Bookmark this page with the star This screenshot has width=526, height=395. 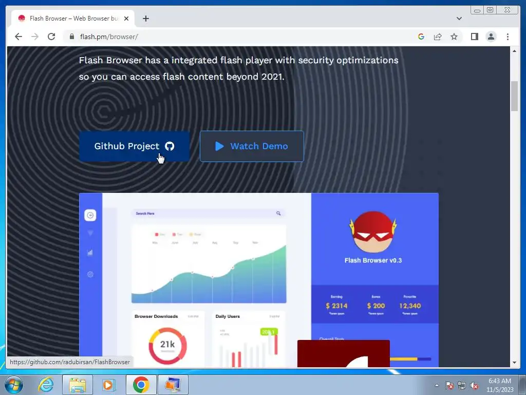[454, 37]
